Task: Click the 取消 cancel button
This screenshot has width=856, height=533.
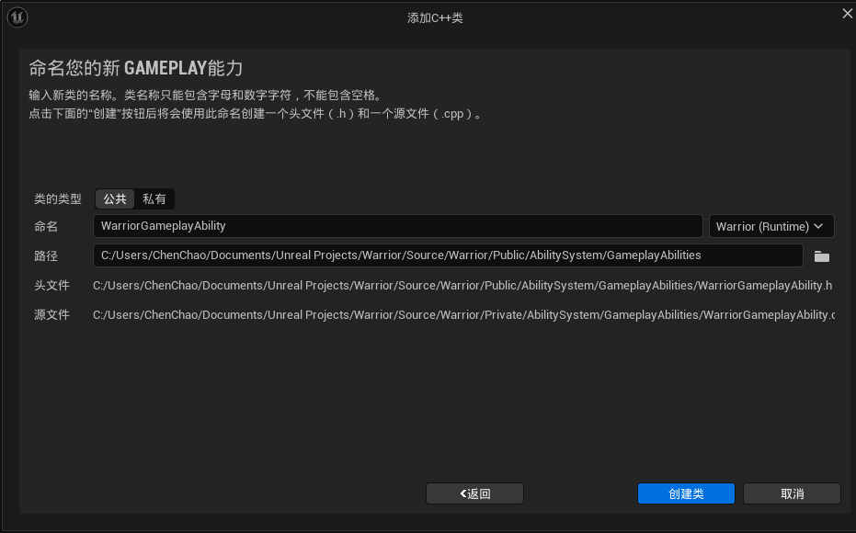Action: coord(792,493)
